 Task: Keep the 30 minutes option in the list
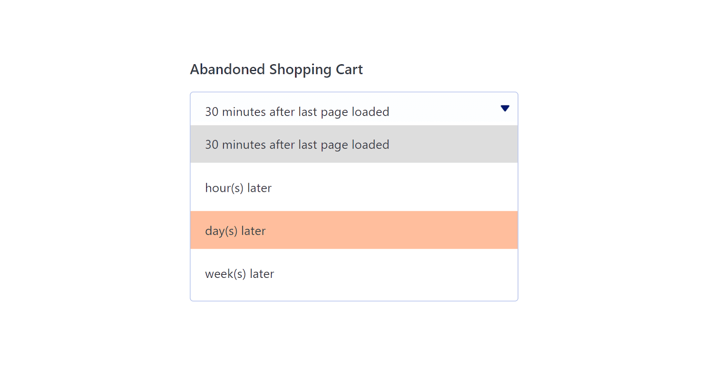click(354, 144)
